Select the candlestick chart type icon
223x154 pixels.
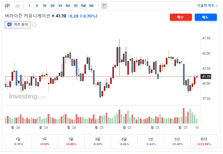point(7,6)
